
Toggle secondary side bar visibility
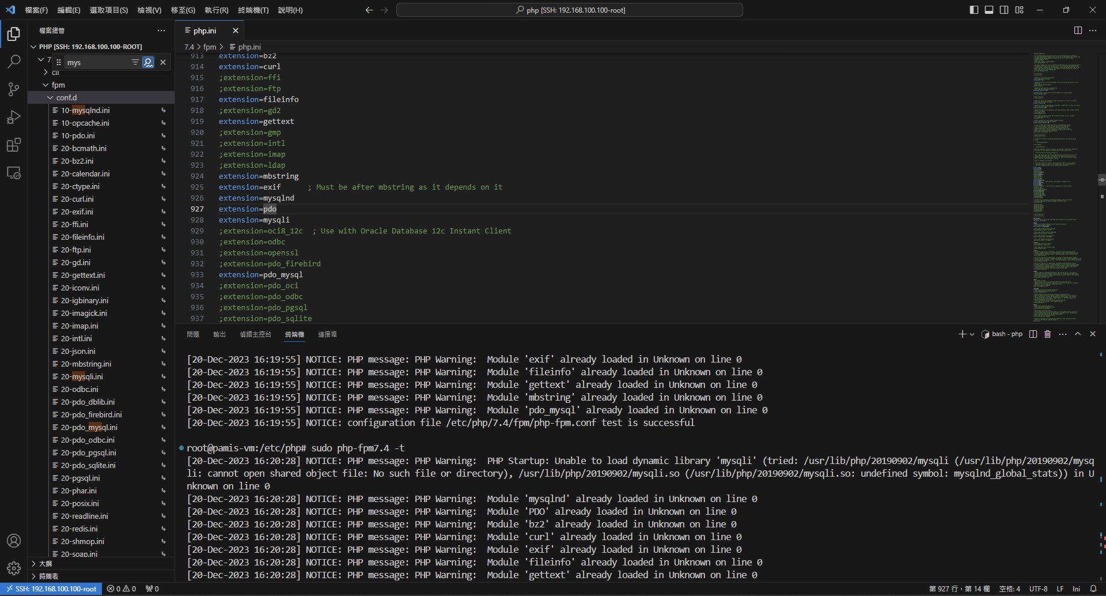1004,10
